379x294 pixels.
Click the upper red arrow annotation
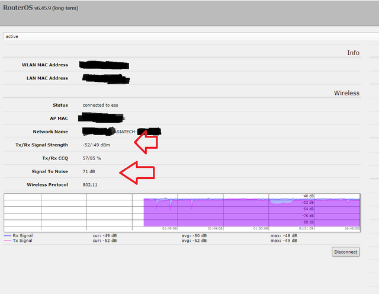(147, 142)
